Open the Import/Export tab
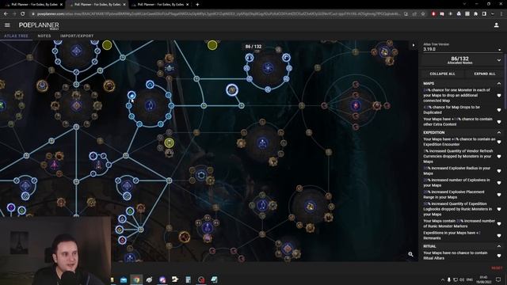Screen dimensions: 507x285 [x=77, y=36]
